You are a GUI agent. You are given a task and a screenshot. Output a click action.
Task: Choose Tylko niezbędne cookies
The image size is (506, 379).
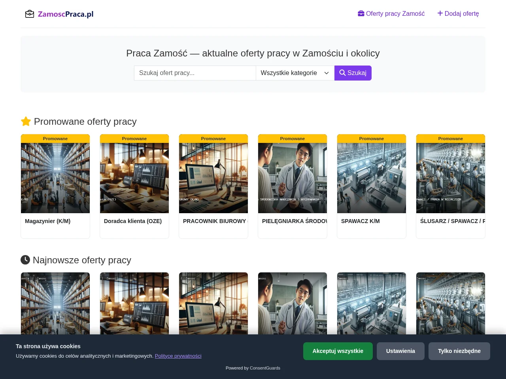point(459,351)
